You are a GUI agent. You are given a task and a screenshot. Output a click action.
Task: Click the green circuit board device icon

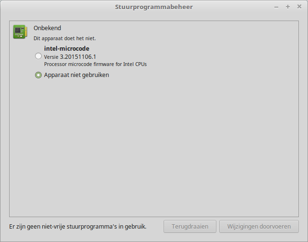click(x=20, y=32)
